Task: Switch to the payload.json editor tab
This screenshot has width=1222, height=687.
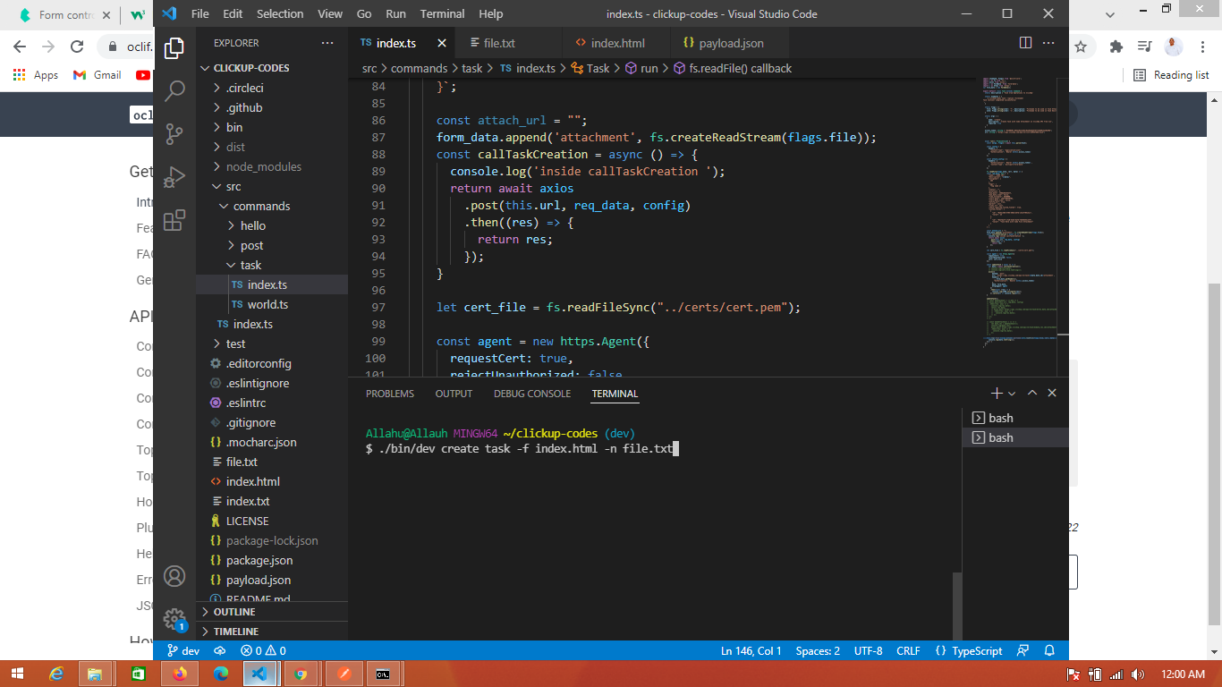Action: pos(731,43)
